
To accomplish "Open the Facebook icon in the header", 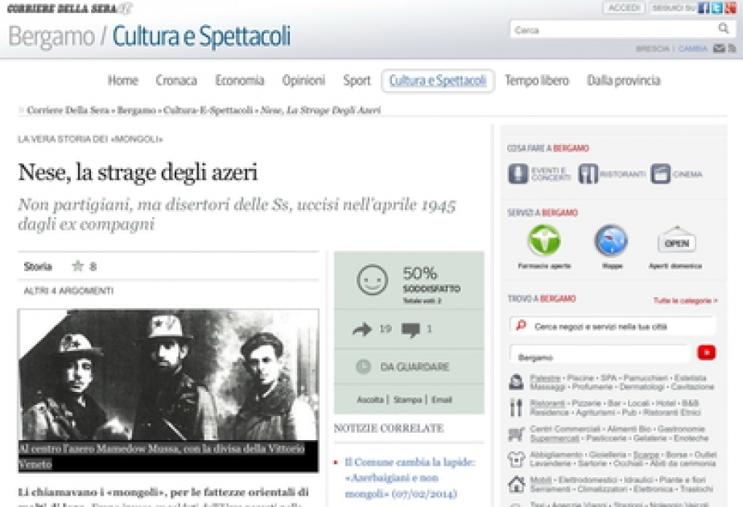I will [x=704, y=8].
